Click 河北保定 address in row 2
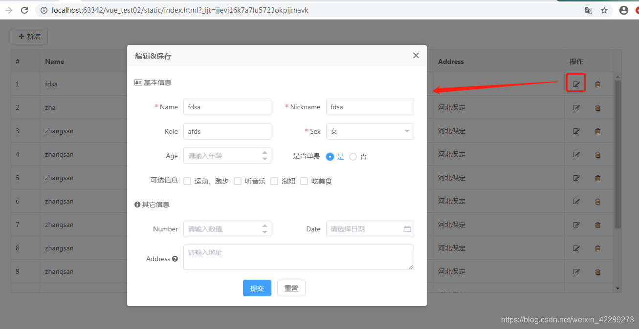Viewport: 639px width, 329px height. pos(452,107)
